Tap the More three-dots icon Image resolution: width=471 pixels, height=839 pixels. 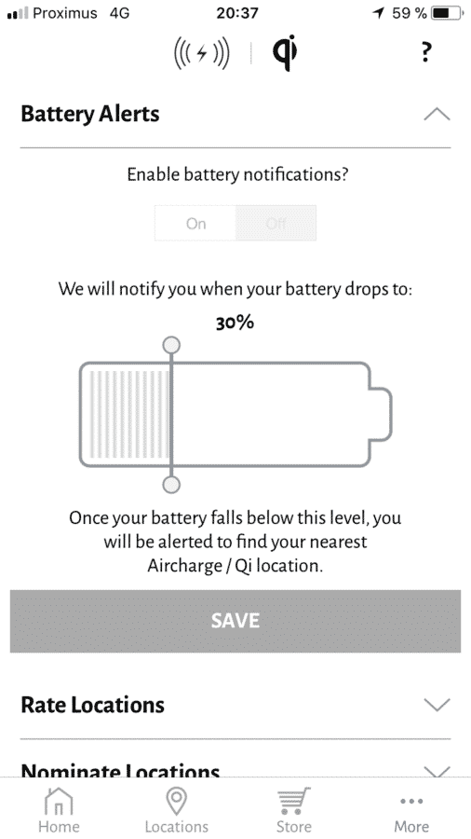click(411, 801)
